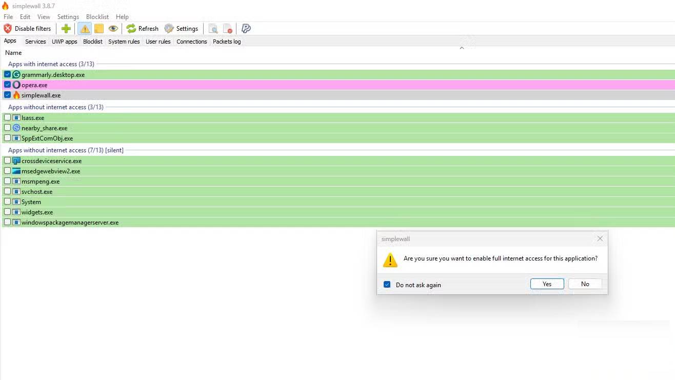Viewport: 675px width, 380px height.
Task: Confirm with the Yes button in the dialog
Action: click(x=547, y=284)
